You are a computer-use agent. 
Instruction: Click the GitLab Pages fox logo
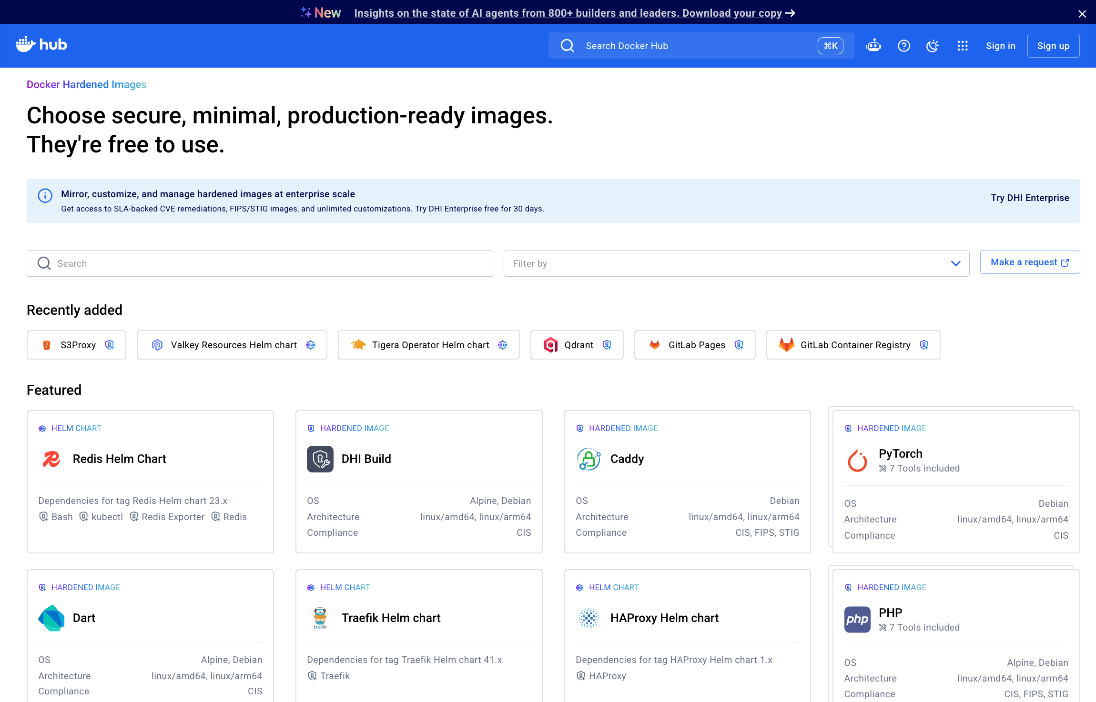pos(655,345)
